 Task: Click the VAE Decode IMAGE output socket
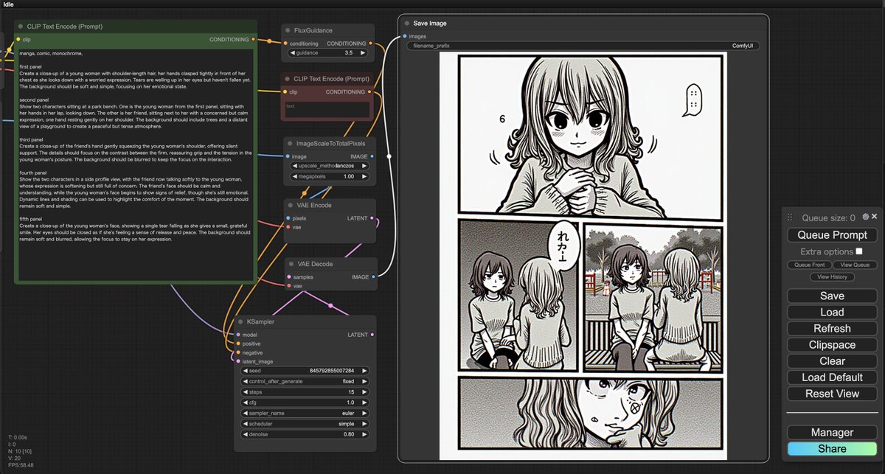(372, 276)
